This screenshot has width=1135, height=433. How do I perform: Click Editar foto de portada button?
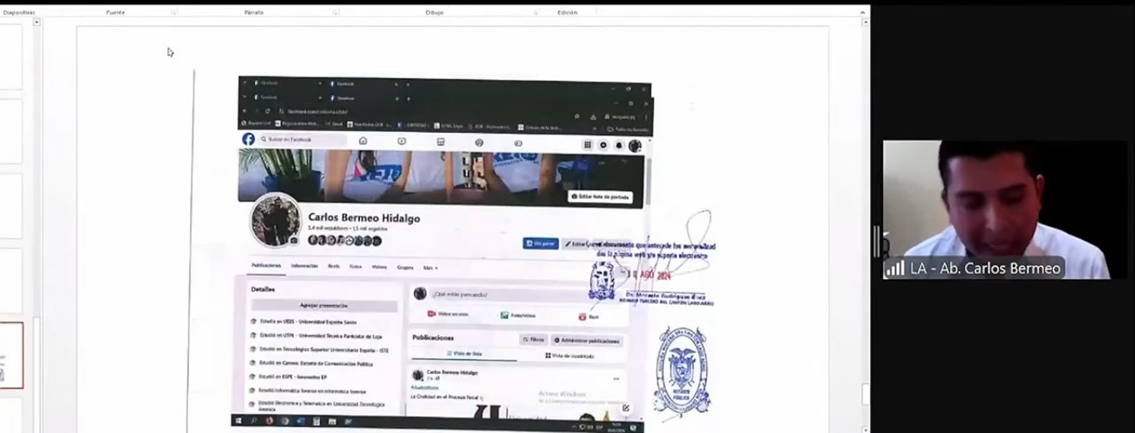(600, 197)
